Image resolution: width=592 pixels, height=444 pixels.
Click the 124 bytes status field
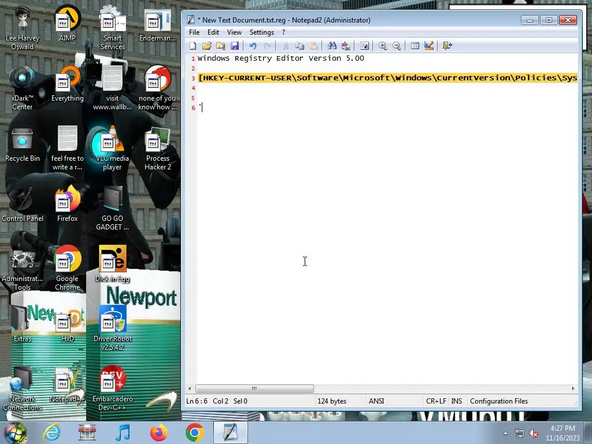click(332, 401)
